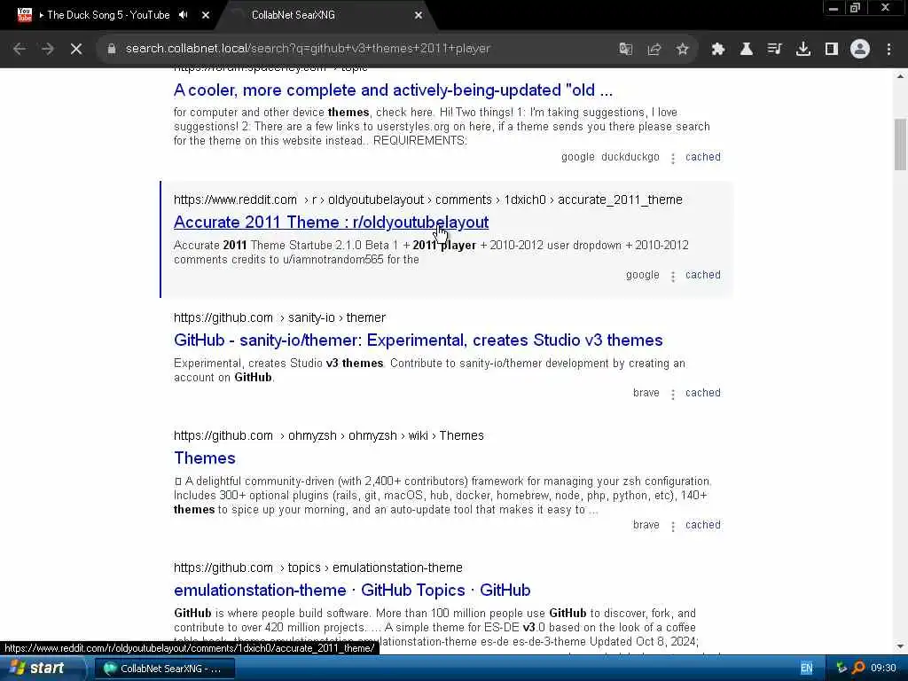
Task: Close The Duck Song 5 YouTube tab
Action: click(206, 15)
